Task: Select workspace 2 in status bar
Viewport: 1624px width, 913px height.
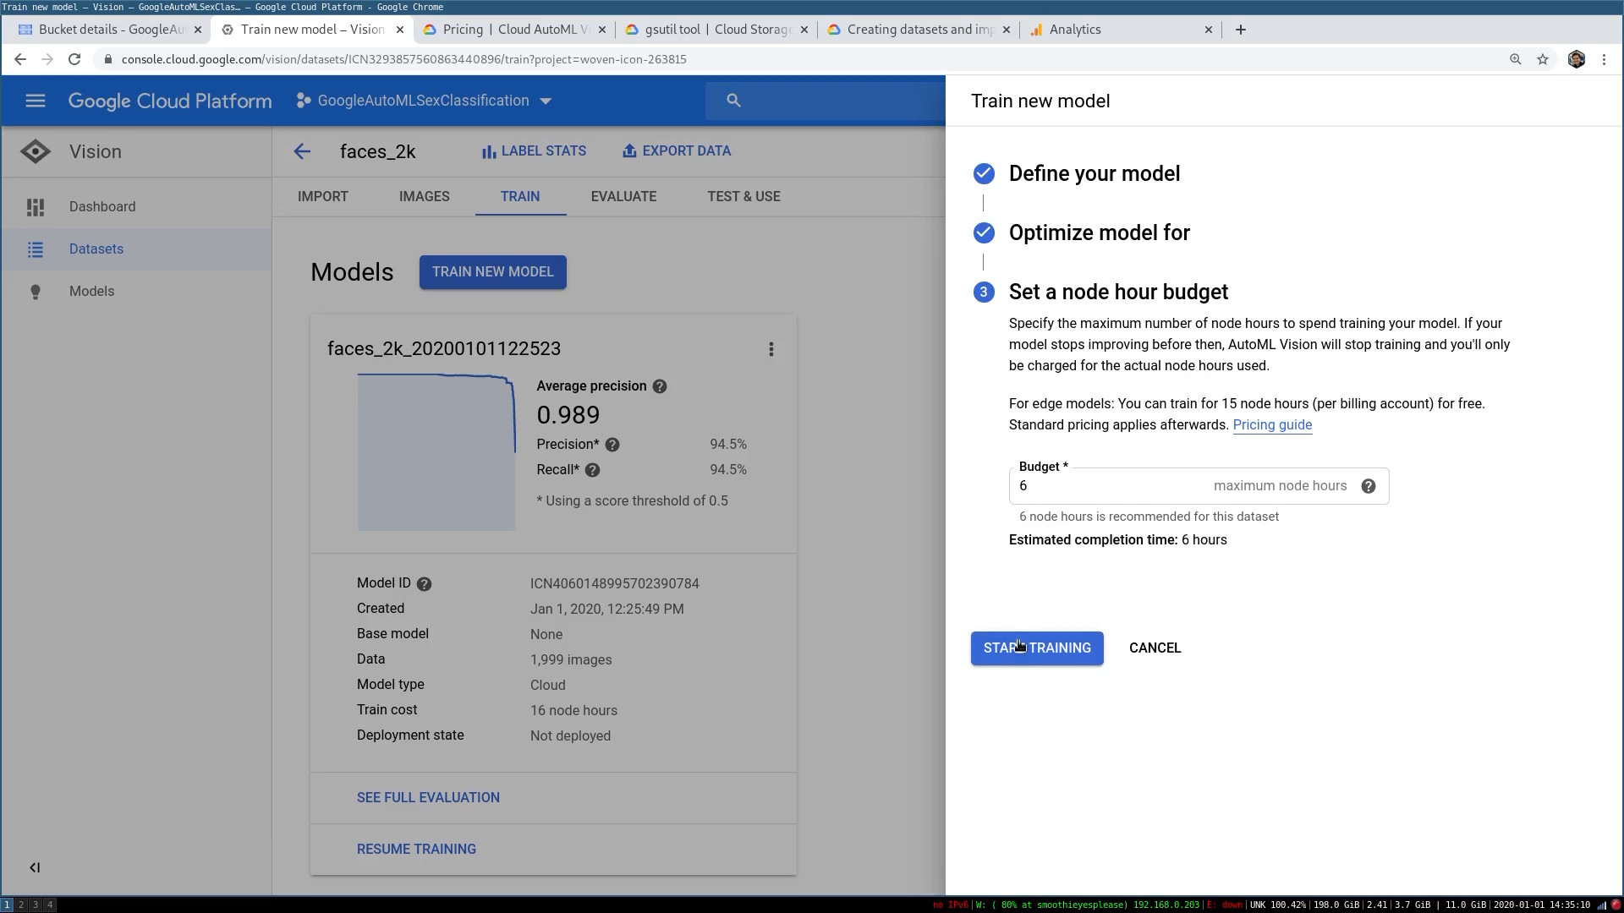Action: 21,905
